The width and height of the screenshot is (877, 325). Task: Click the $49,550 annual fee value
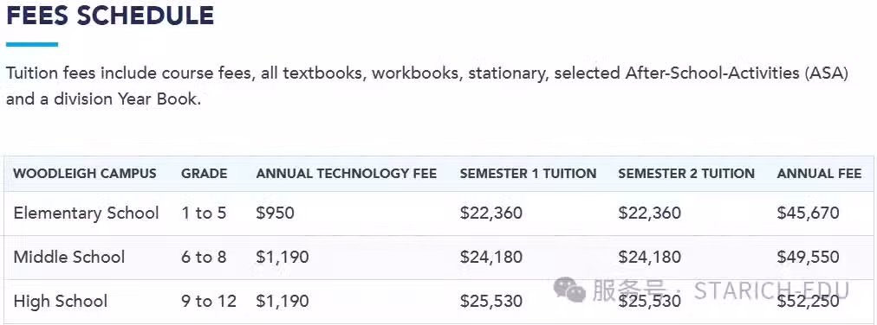(809, 257)
